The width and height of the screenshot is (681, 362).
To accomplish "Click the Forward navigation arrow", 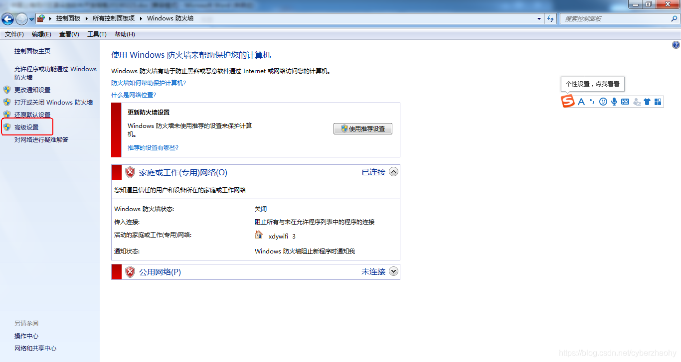I will click(21, 19).
